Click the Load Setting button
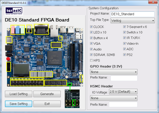159x113 pixels. coord(18,94)
